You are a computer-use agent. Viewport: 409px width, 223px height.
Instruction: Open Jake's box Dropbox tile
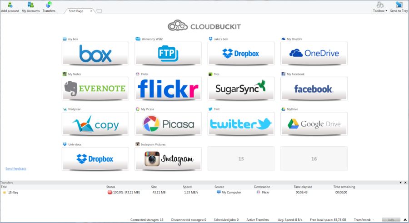[x=241, y=54]
